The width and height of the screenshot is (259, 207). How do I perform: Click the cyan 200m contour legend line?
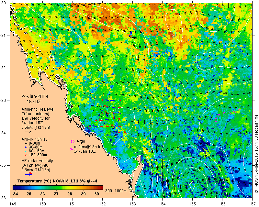pyautogui.click(x=111, y=194)
